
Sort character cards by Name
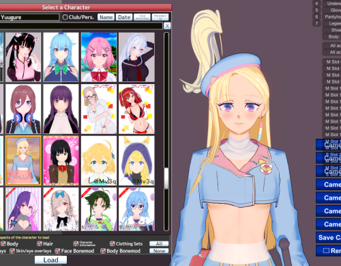(106, 17)
